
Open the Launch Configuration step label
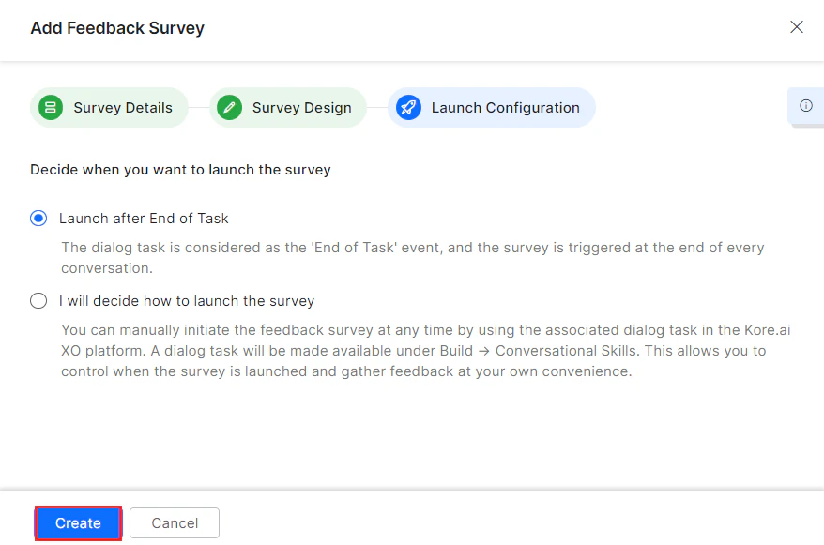click(505, 108)
